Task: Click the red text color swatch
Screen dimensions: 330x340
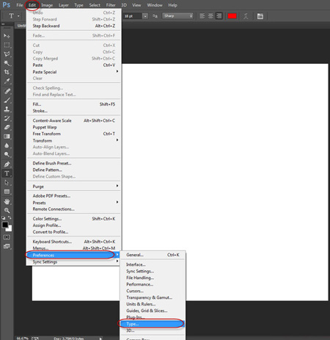Action: point(232,16)
